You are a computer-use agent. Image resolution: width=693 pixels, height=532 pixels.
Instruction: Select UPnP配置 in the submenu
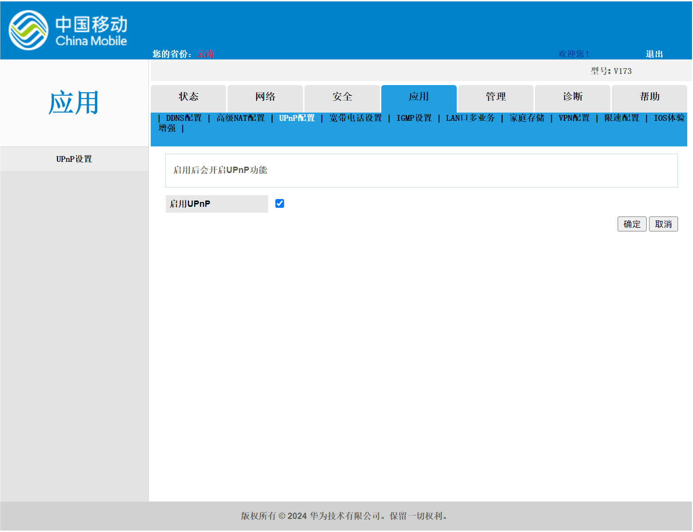[x=297, y=118]
